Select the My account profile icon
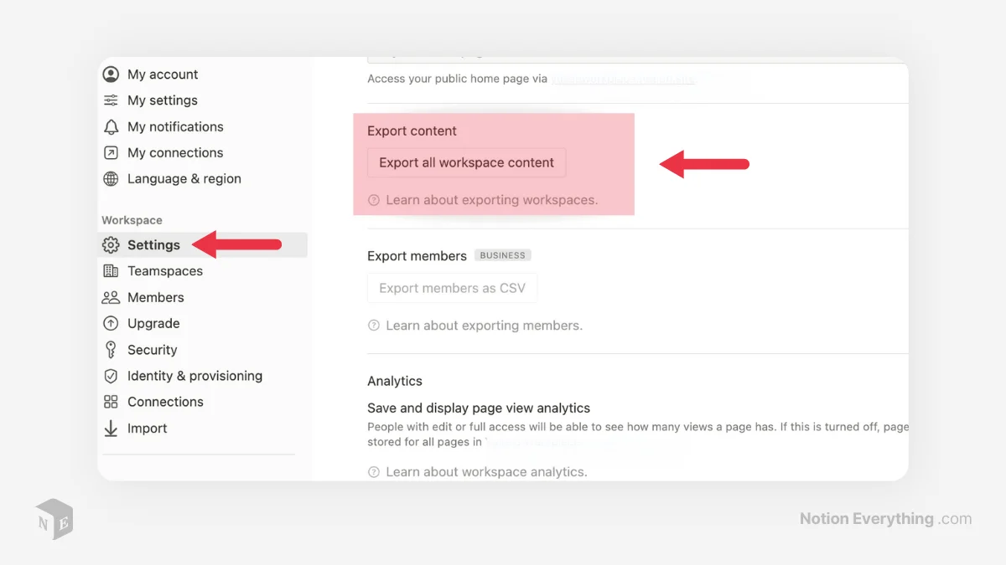1006x565 pixels. tap(111, 74)
